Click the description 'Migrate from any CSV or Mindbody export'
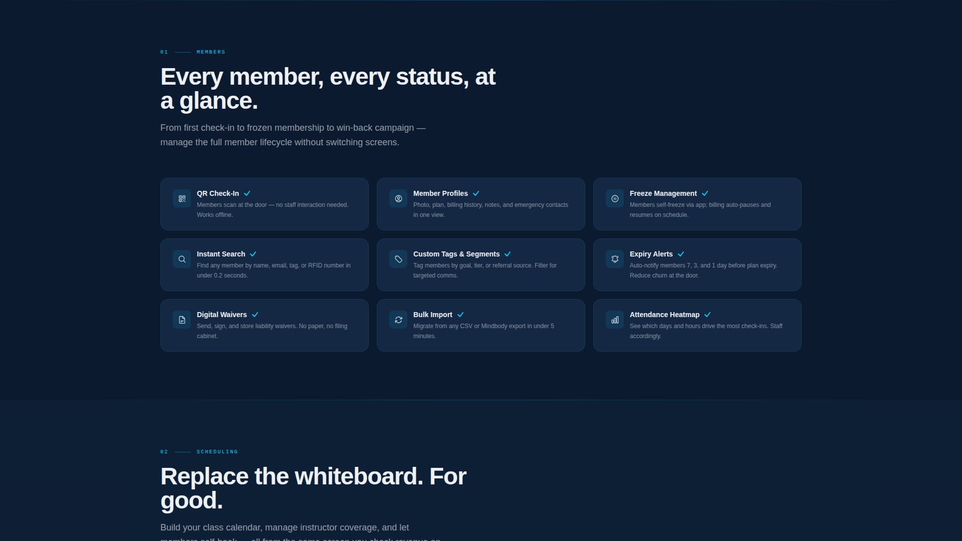962x541 pixels. (x=484, y=331)
